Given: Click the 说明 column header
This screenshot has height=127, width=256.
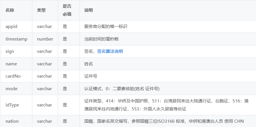Looking at the screenshot, I should (88, 10).
